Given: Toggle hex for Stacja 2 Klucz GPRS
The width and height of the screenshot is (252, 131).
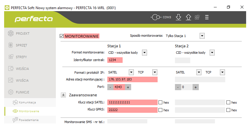Looking at the screenshot, I should (228, 110).
